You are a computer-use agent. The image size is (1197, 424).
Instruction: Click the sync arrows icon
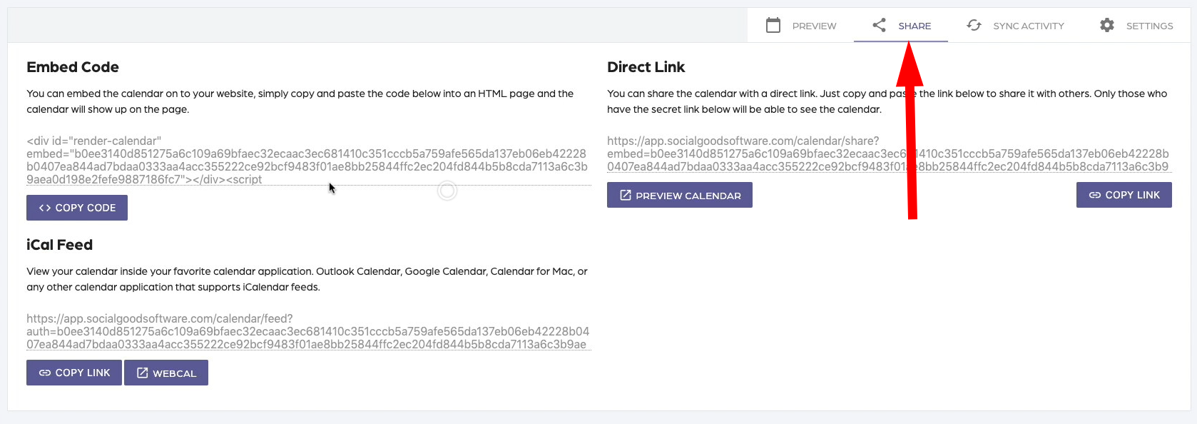click(974, 26)
